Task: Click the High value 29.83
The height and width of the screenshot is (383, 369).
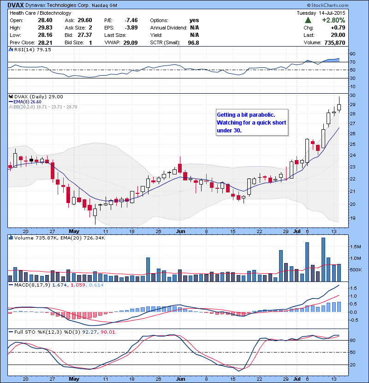Action: point(45,28)
